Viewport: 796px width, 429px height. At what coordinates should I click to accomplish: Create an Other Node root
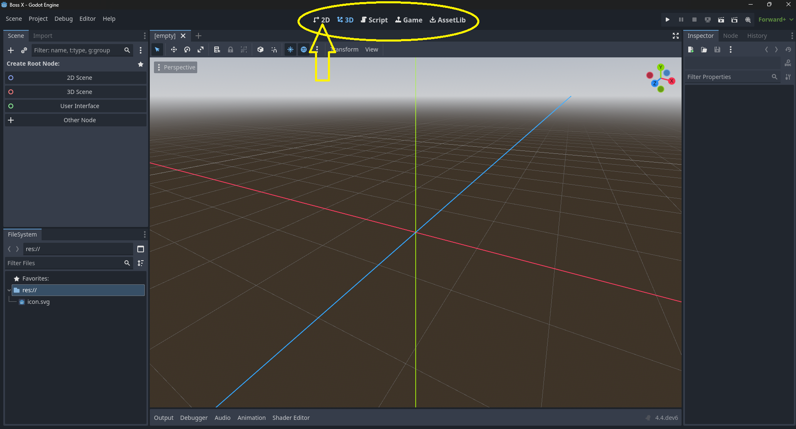click(76, 120)
